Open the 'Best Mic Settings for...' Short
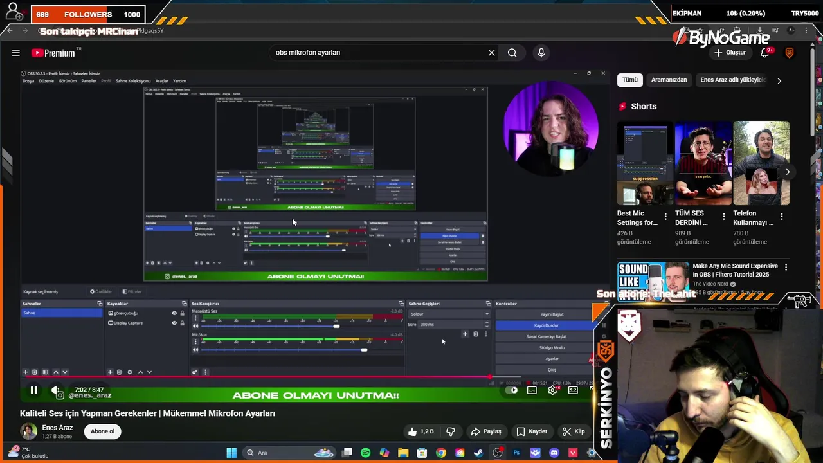This screenshot has height=463, width=823. (645, 163)
